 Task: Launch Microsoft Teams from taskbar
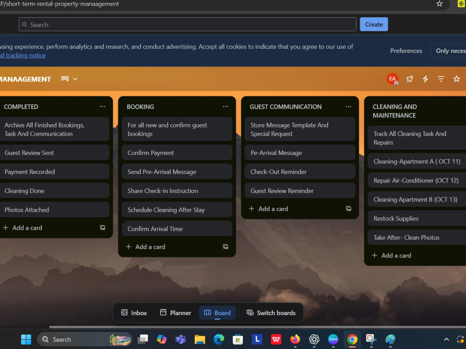point(181,339)
